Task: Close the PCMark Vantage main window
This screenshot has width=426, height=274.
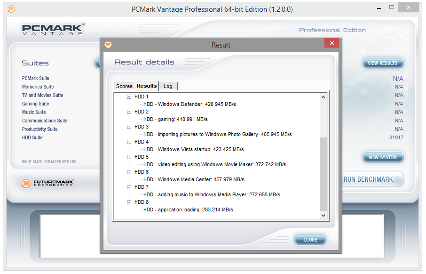Action: tap(408, 8)
